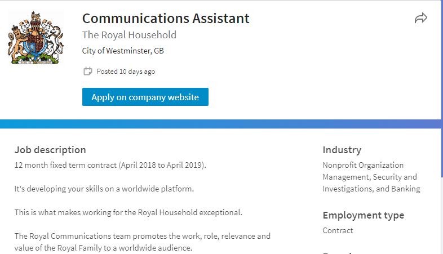Viewport: 443px width, 254px height.
Task: Open The Royal Household company link
Action: (x=129, y=35)
